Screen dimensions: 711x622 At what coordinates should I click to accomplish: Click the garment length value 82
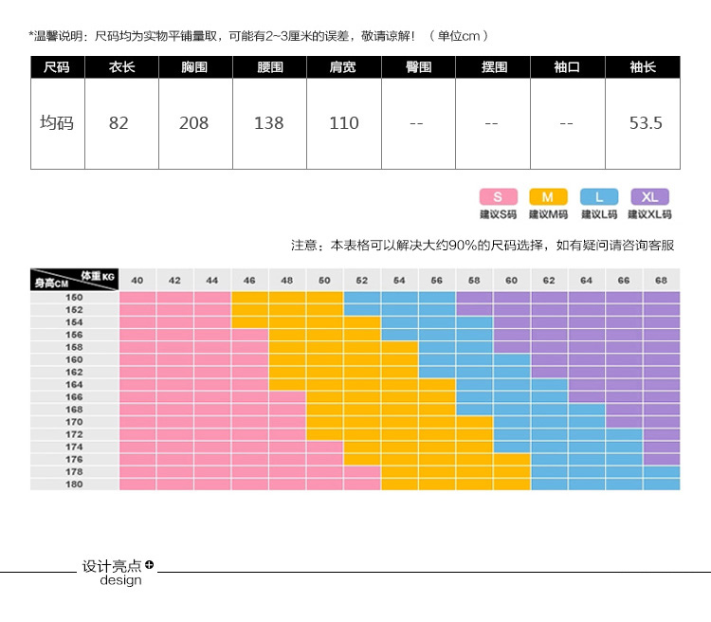click(x=118, y=123)
